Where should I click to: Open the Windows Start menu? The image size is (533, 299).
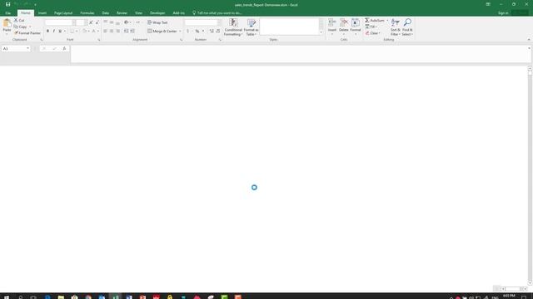pyautogui.click(x=6, y=297)
